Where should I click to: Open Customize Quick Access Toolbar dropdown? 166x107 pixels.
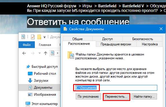coord(45,37)
